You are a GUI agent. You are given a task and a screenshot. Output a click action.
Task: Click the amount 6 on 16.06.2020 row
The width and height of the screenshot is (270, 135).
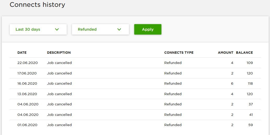232,84
